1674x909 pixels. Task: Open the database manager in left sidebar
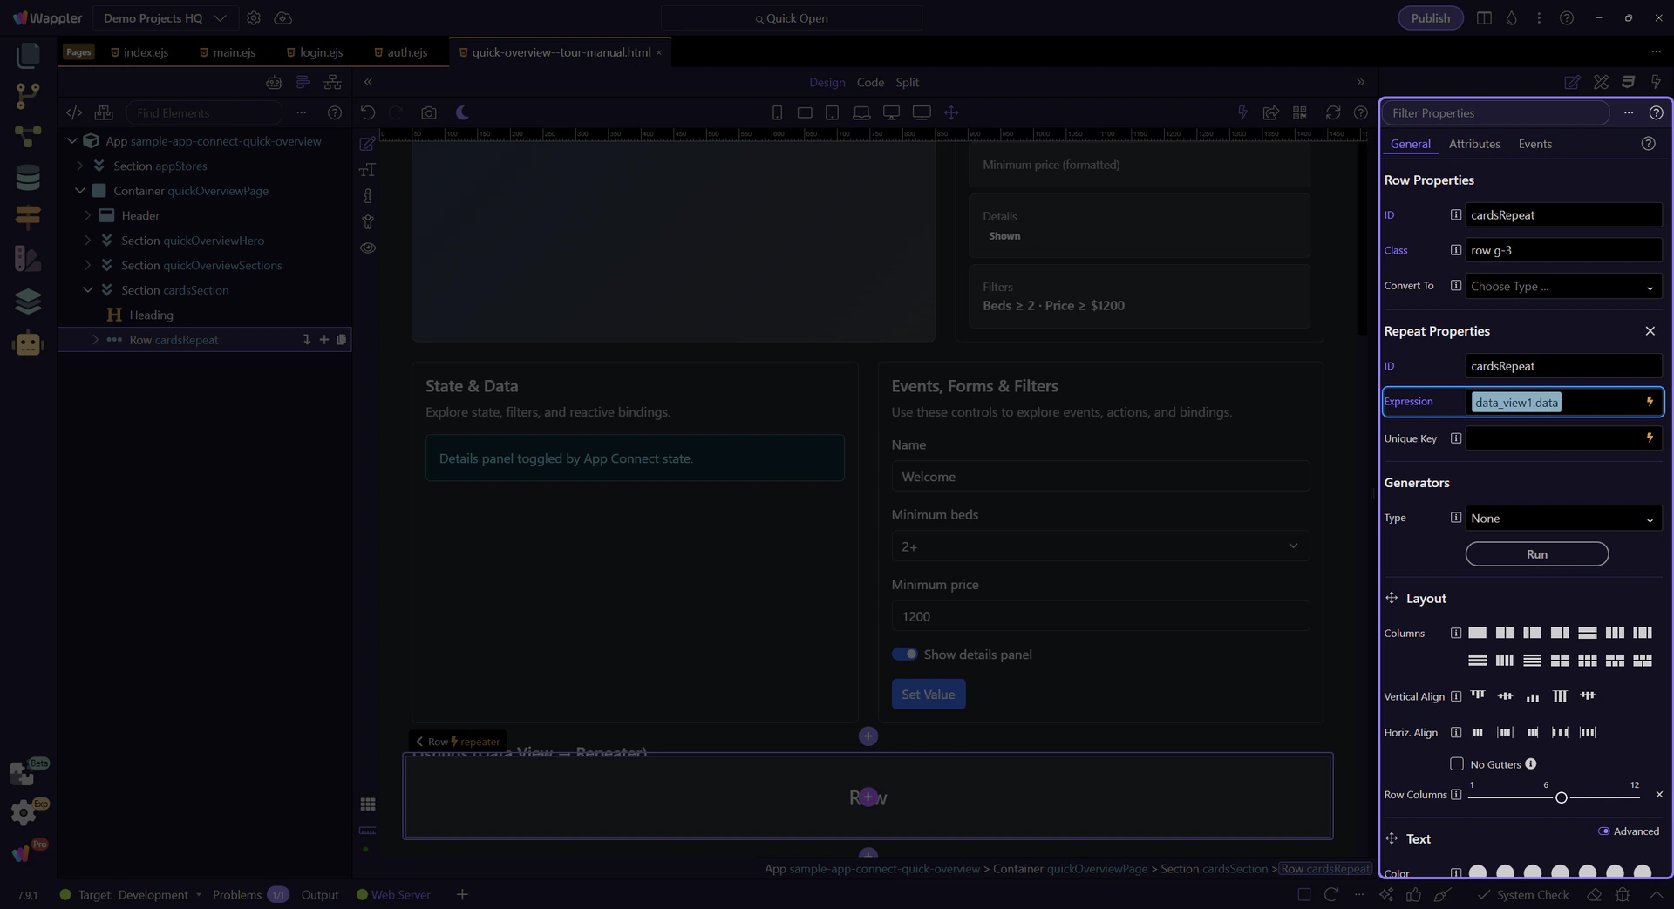[28, 177]
